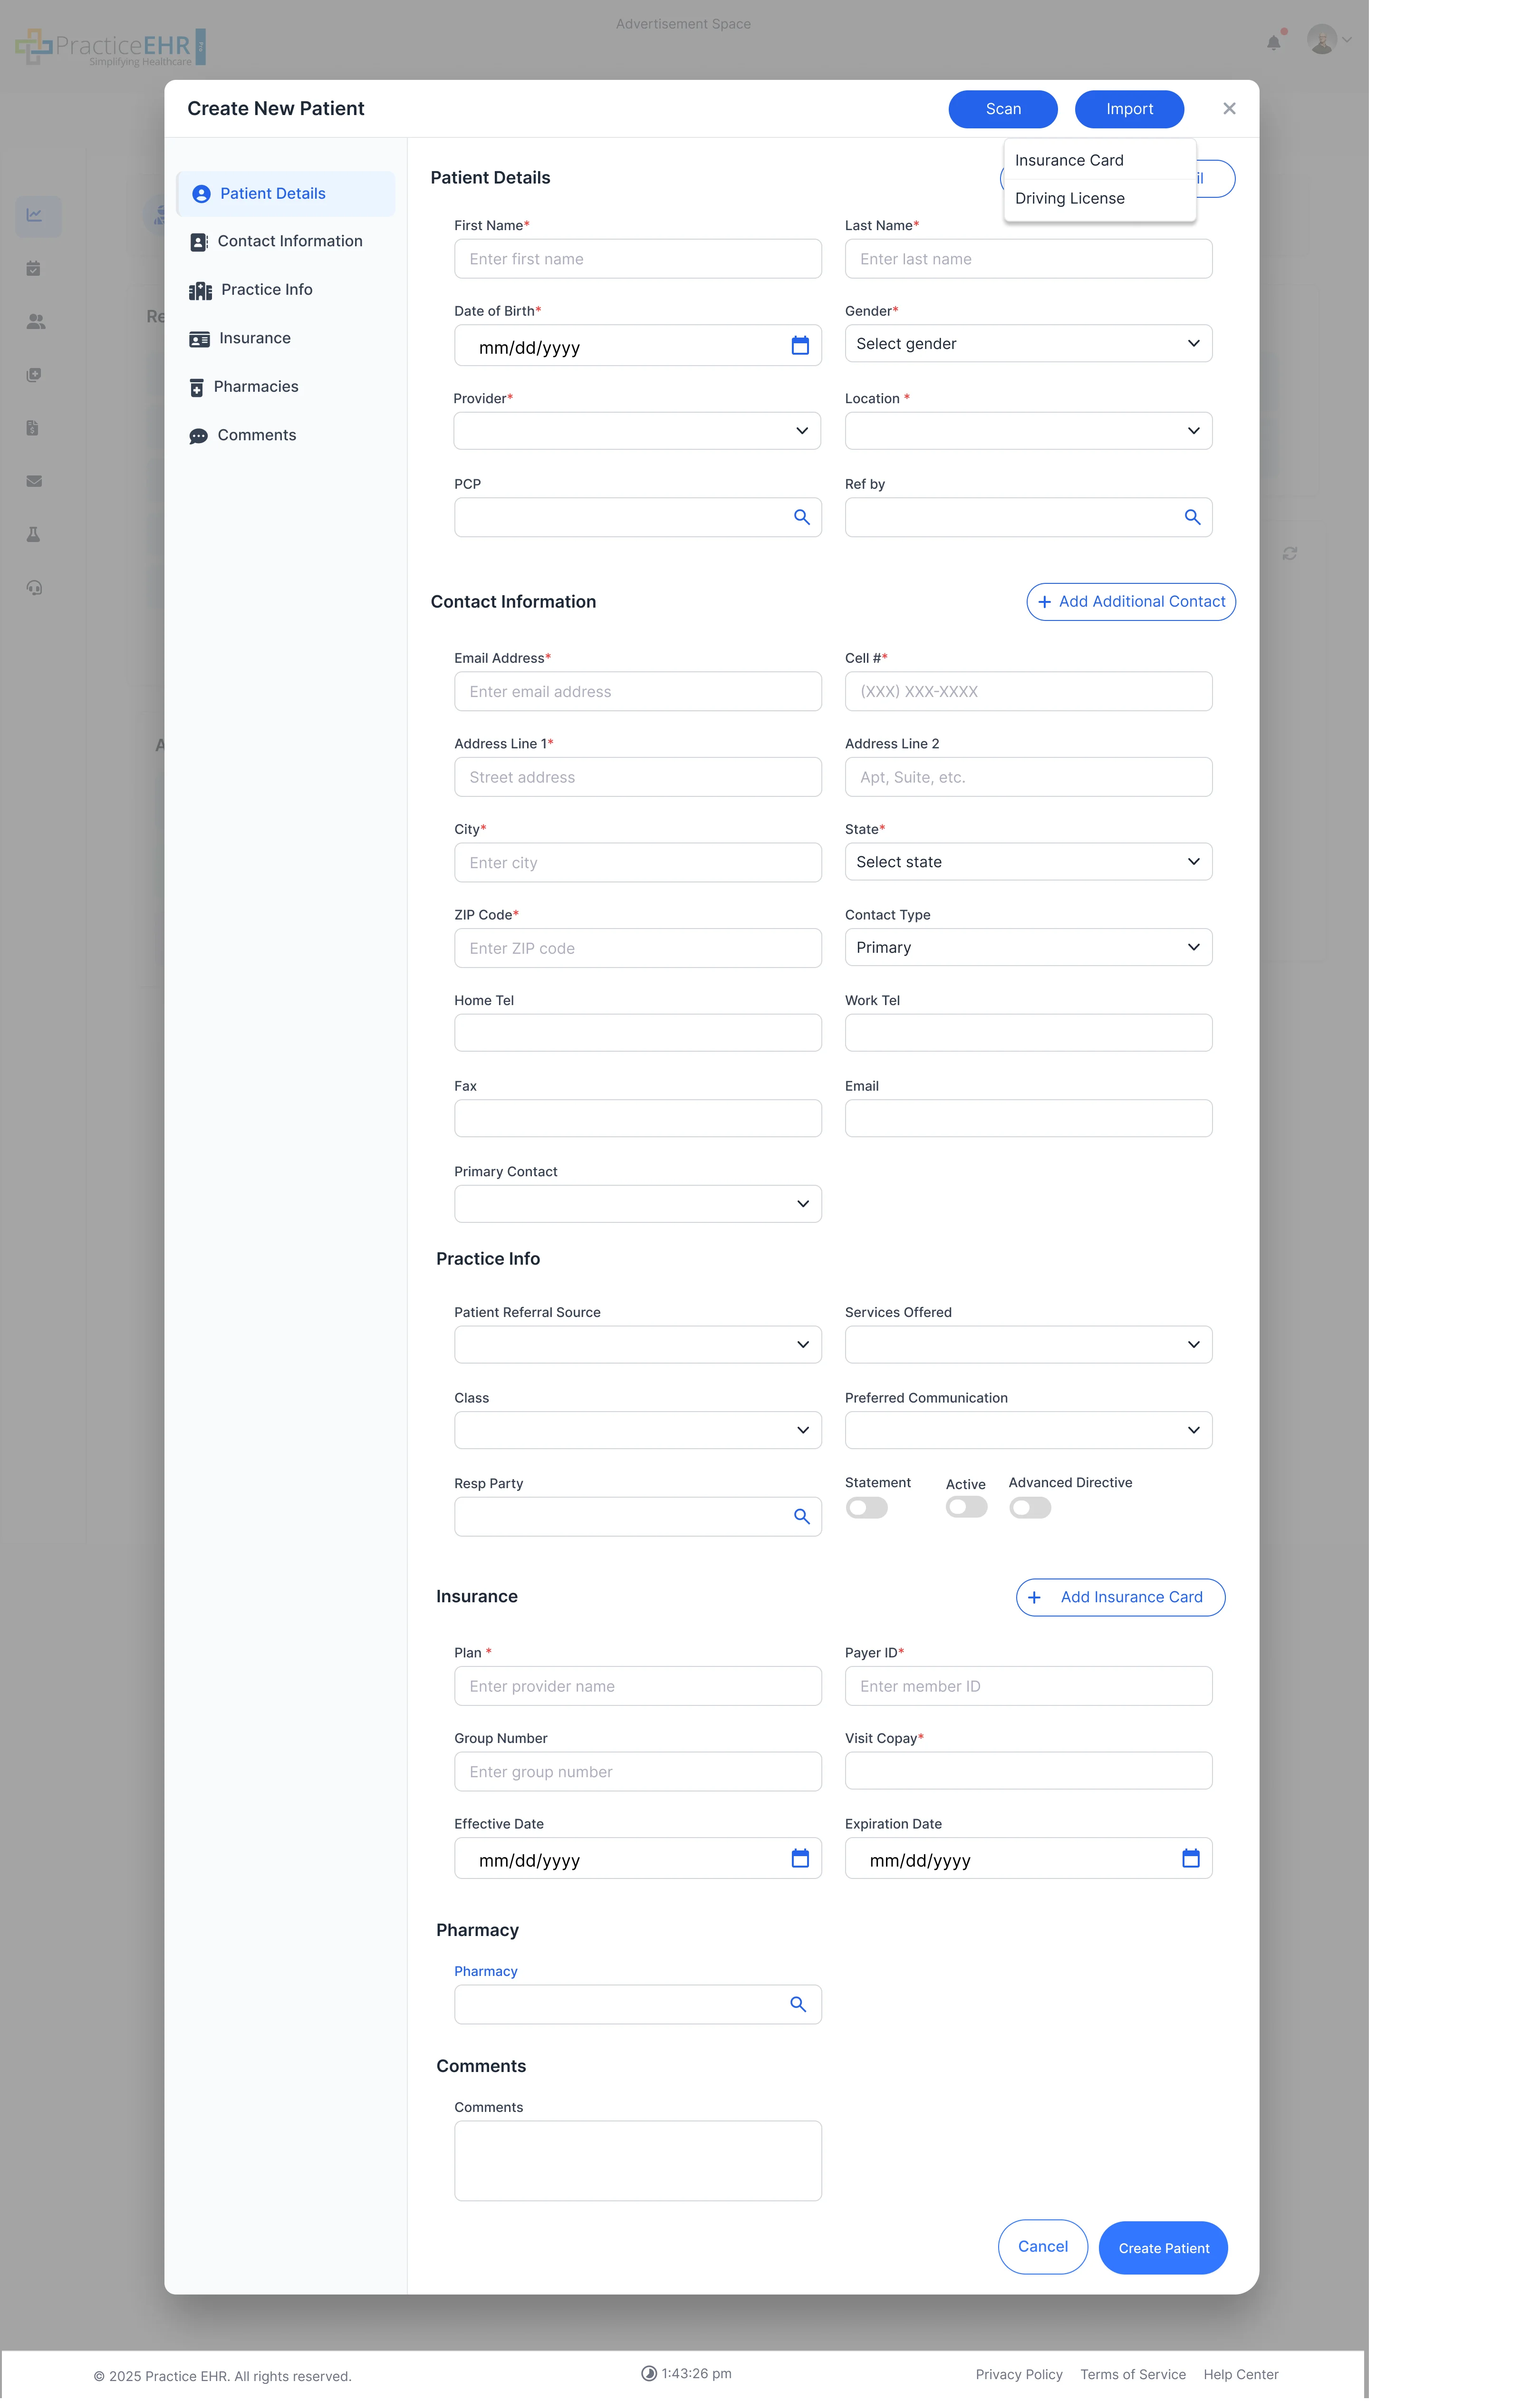Image resolution: width=1540 pixels, height=2401 pixels.
Task: Open the Pharmacy search magnifier icon
Action: tap(798, 2004)
